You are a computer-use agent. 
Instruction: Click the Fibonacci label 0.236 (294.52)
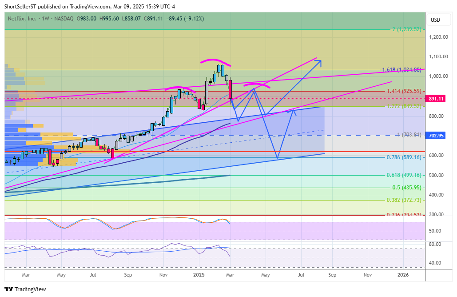(x=404, y=214)
